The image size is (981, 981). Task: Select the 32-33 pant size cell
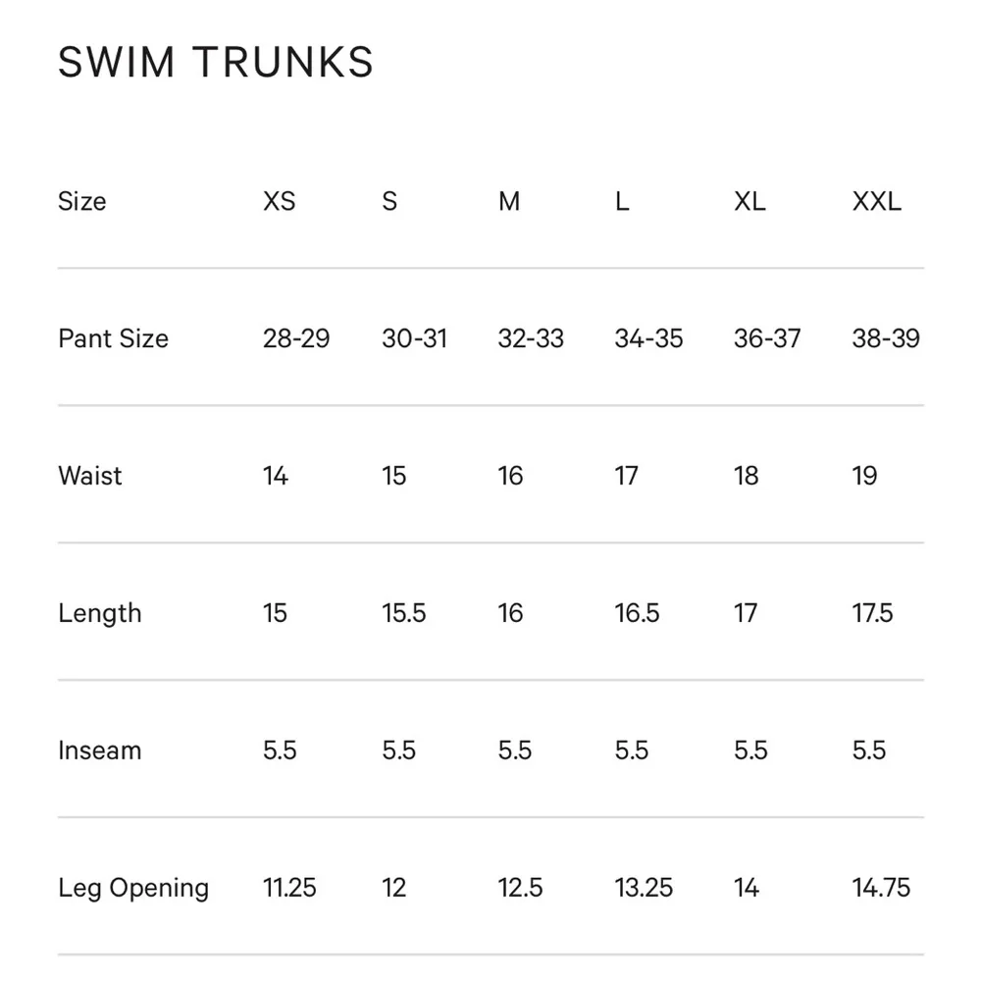pyautogui.click(x=531, y=338)
